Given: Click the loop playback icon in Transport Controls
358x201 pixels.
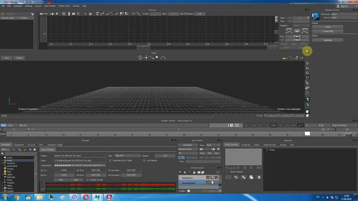Looking at the screenshot, I should tap(301, 125).
